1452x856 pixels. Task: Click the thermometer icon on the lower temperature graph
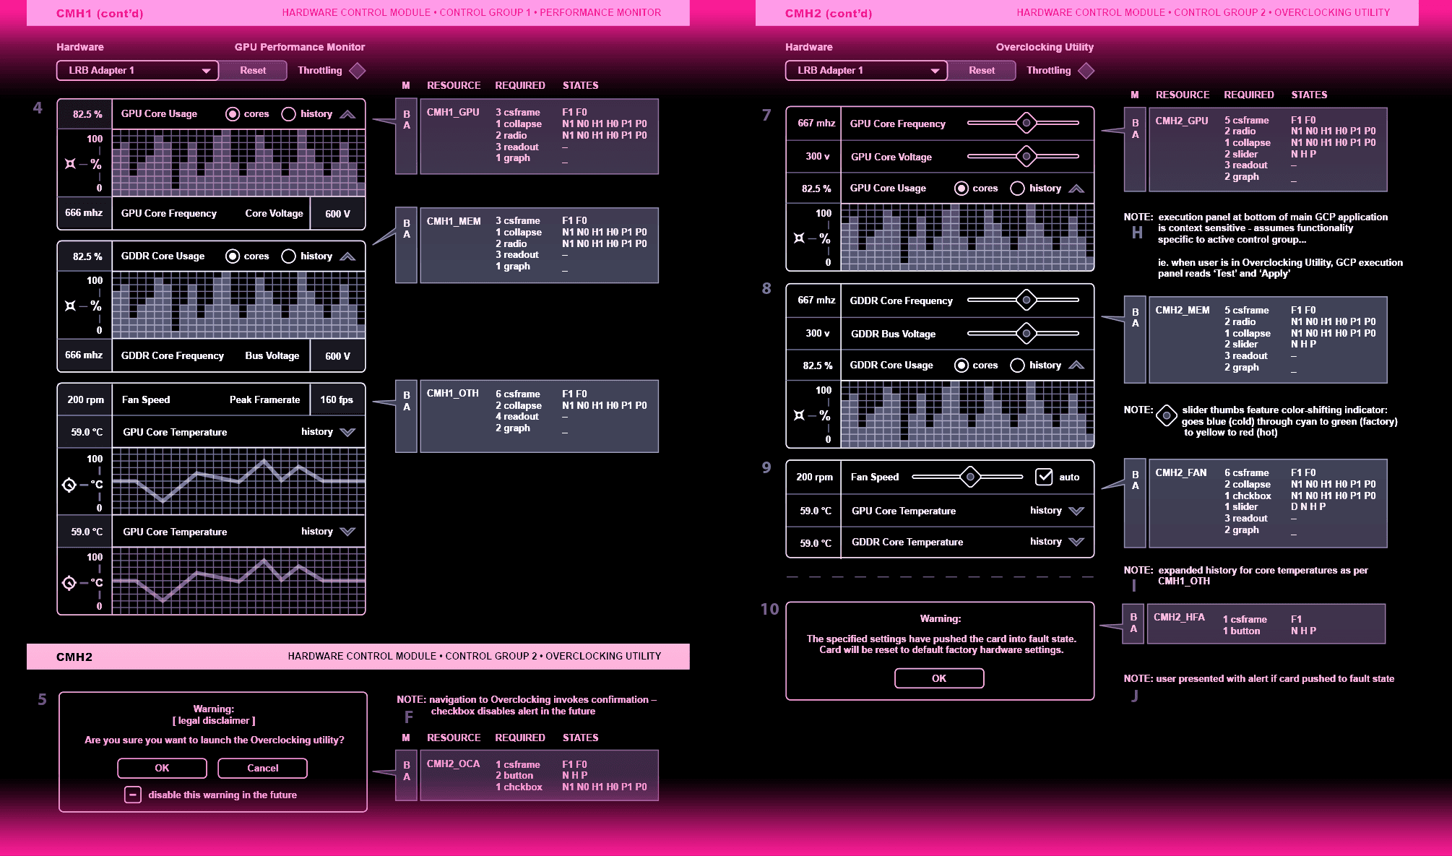pyautogui.click(x=69, y=583)
